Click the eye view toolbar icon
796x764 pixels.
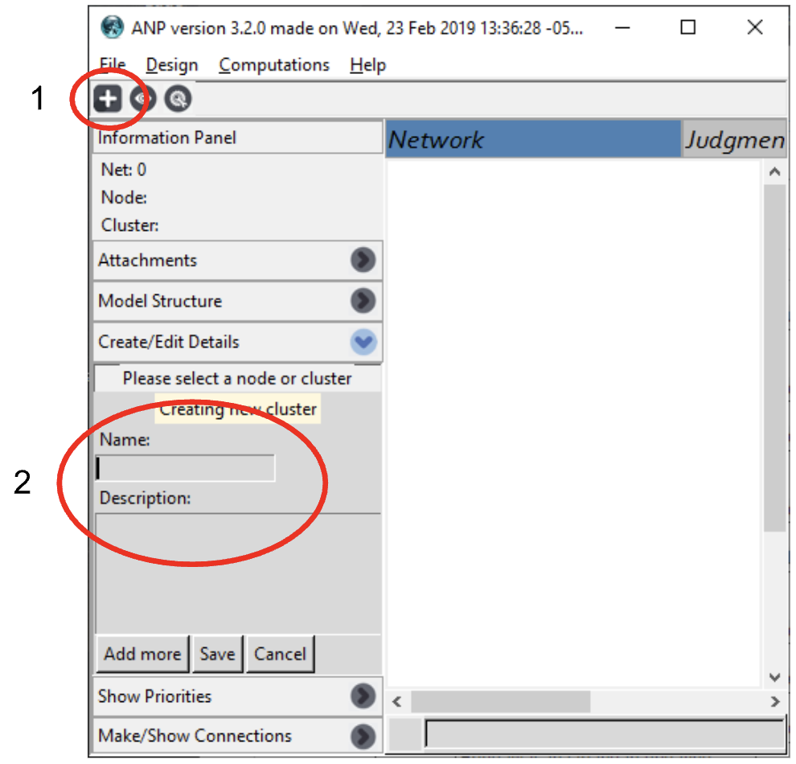[142, 98]
